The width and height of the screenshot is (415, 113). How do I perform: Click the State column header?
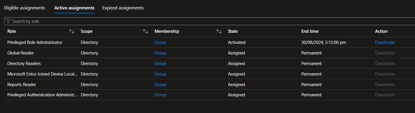pyautogui.click(x=233, y=31)
